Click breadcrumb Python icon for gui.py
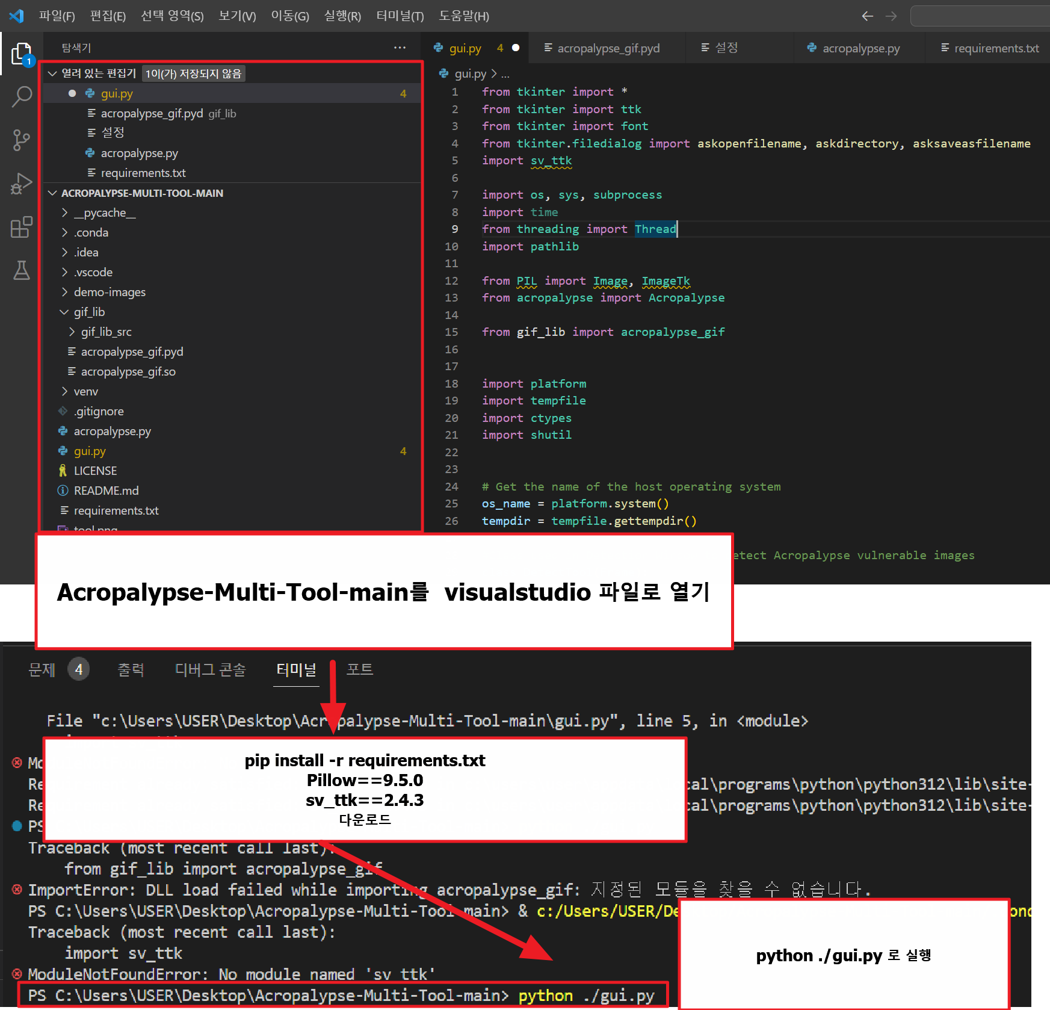 click(444, 73)
